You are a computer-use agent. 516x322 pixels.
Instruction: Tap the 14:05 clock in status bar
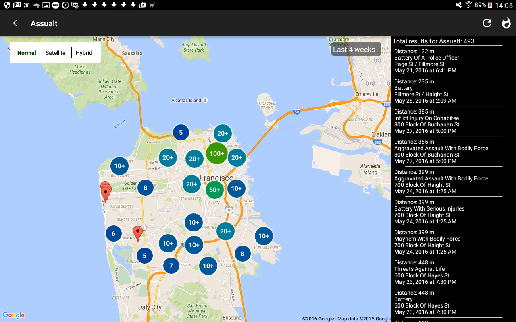coord(504,5)
